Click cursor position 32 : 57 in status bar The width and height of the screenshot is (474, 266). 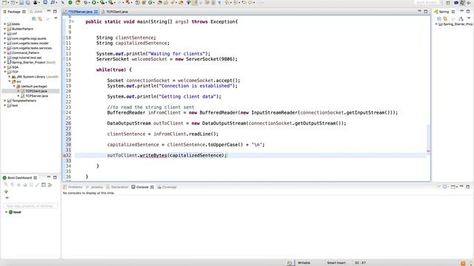(361, 263)
